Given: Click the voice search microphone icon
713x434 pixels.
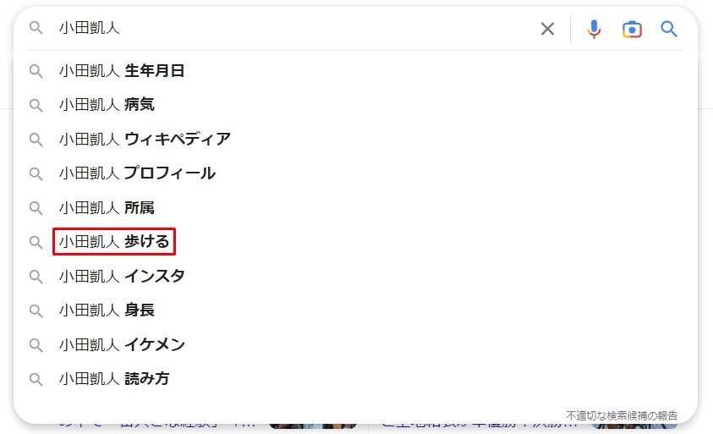Looking at the screenshot, I should [x=594, y=29].
